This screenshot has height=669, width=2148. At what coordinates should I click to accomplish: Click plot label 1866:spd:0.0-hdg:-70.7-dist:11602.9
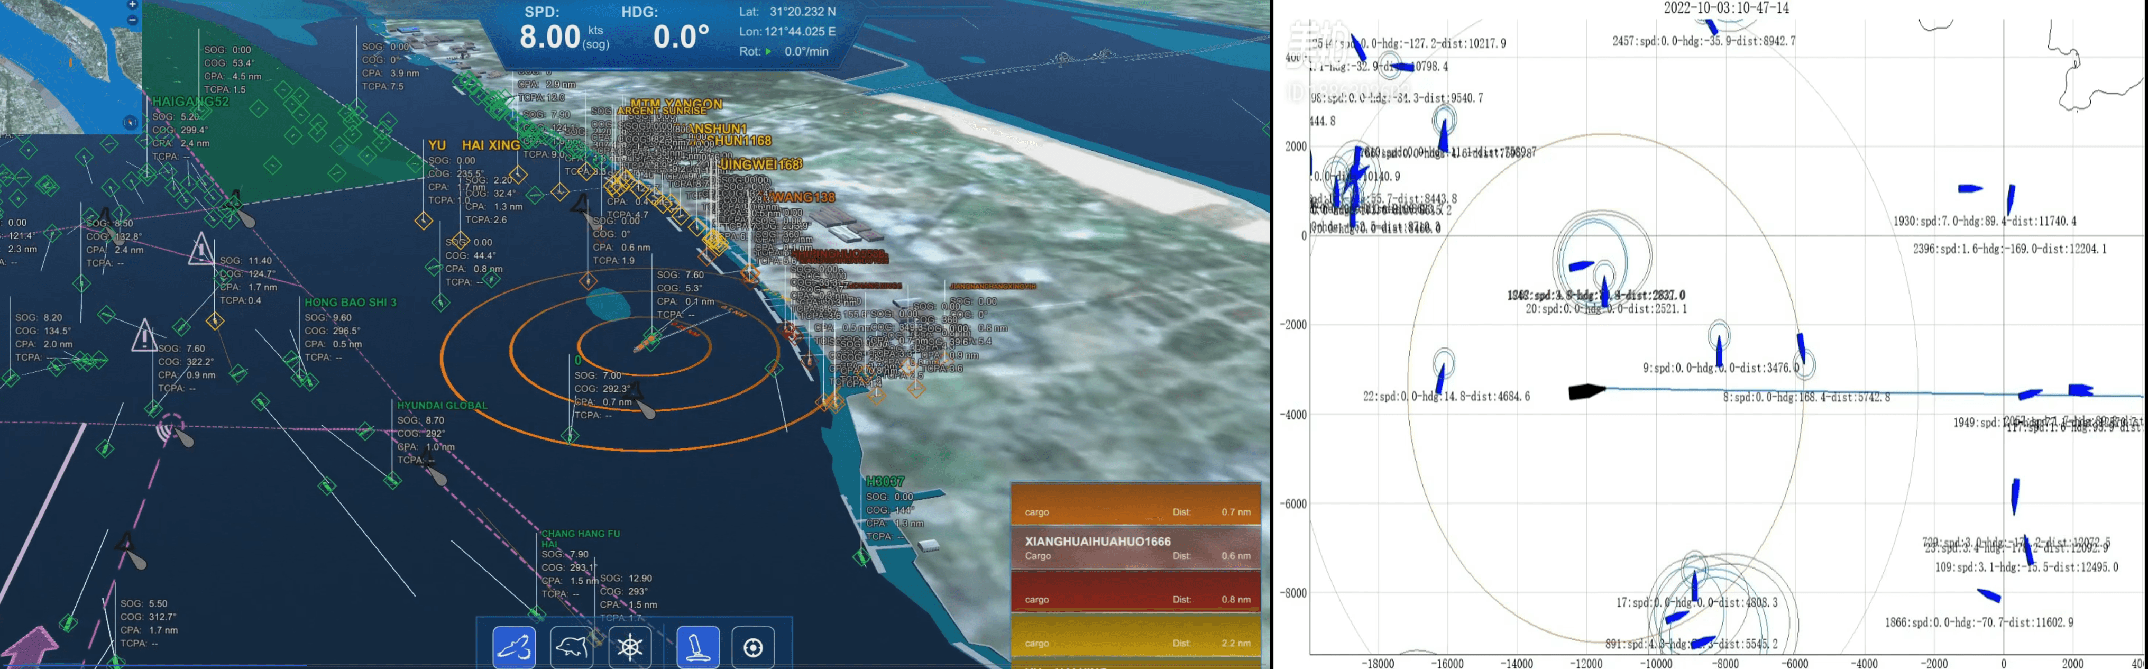(x=1979, y=622)
